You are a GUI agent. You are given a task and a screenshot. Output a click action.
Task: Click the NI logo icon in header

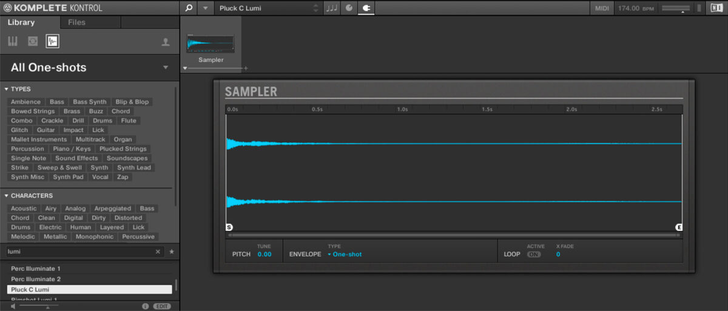(715, 8)
